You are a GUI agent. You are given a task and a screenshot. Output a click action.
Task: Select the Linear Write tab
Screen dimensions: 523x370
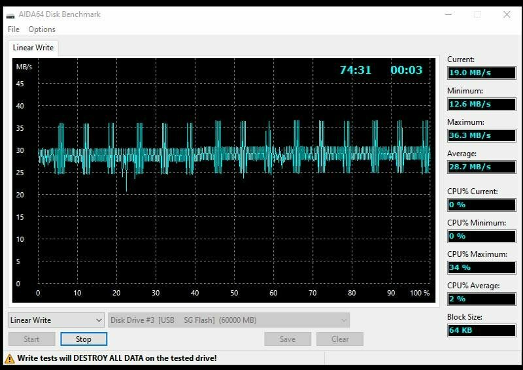pyautogui.click(x=33, y=48)
